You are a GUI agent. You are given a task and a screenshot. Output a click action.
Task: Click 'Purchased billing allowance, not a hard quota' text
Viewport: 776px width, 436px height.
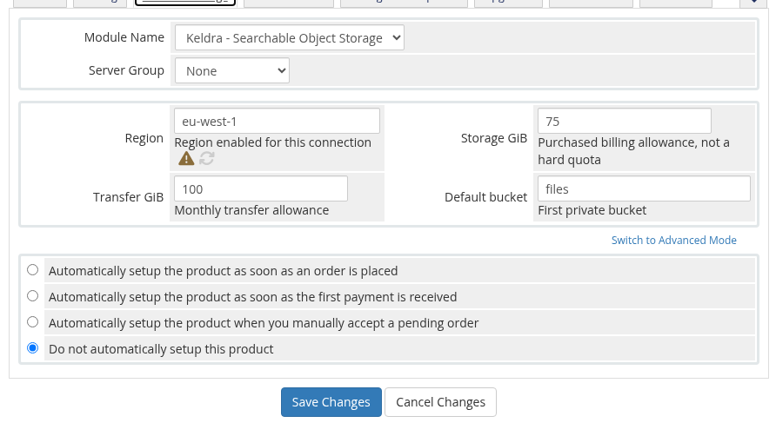point(633,151)
